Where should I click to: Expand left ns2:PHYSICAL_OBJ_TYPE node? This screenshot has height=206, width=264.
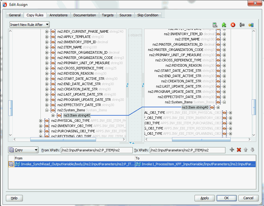point(40,121)
